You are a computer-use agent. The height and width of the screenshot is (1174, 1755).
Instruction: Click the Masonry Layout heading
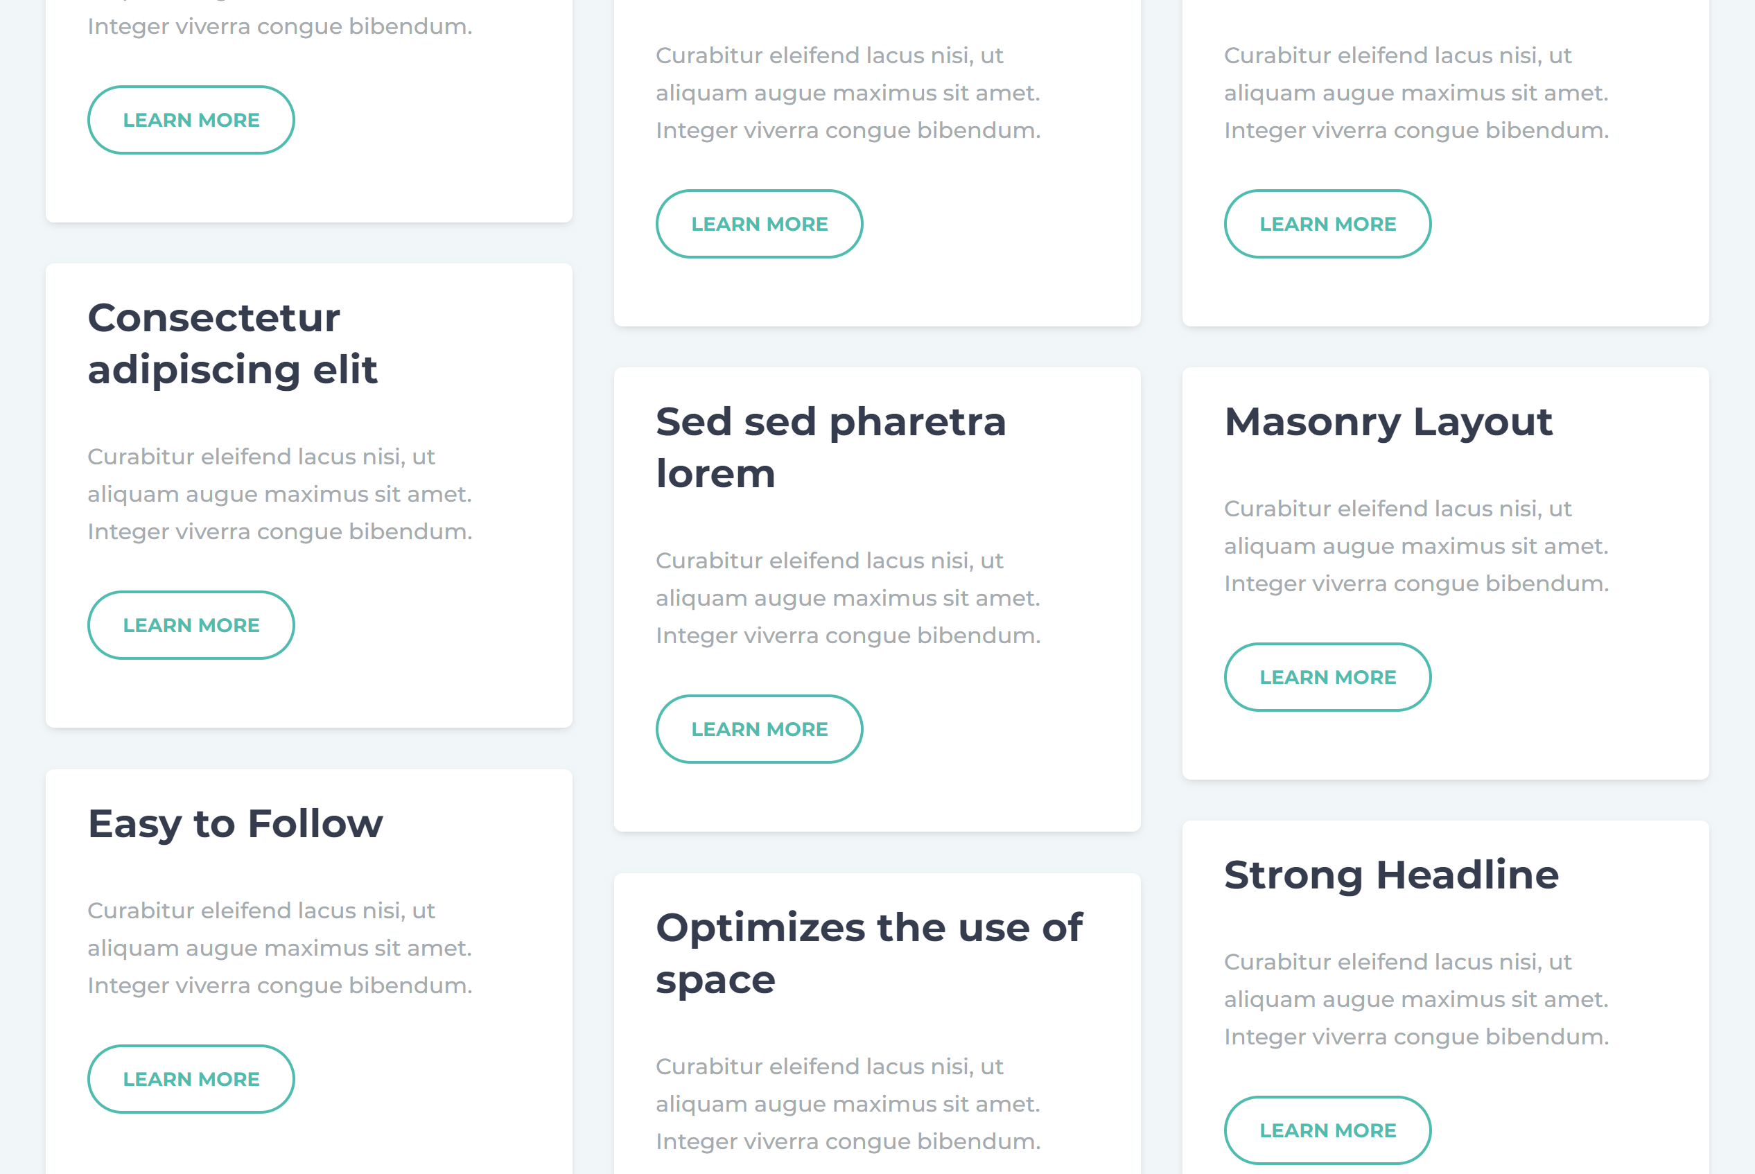pyautogui.click(x=1388, y=421)
